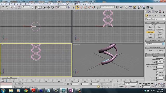
Task: Toggle absolute transform type-in mode
Action: point(68,84)
